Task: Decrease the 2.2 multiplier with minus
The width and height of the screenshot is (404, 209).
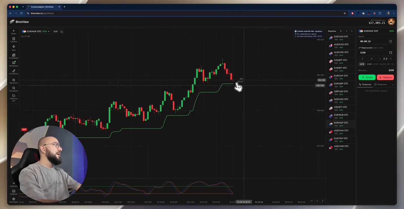Action: click(380, 59)
